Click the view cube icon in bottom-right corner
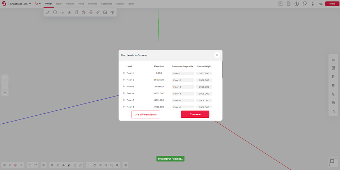Image resolution: width=340 pixels, height=170 pixels. 333,162
